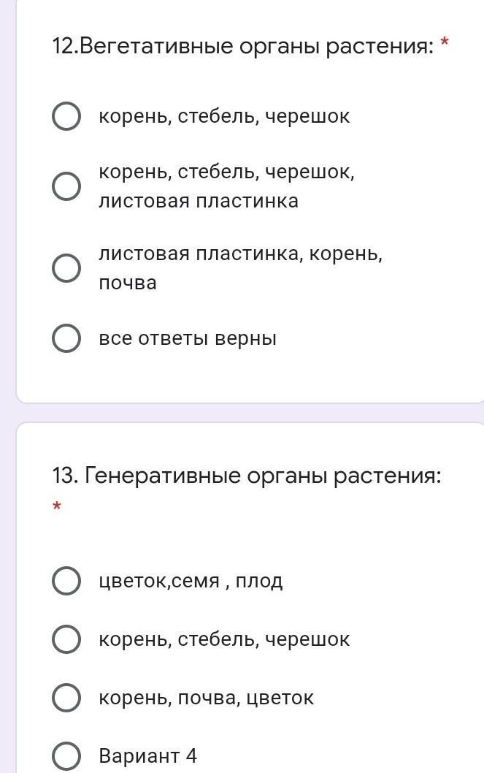
Task: Click the label text ending with 'листовая пластинка'
Action: point(226,186)
